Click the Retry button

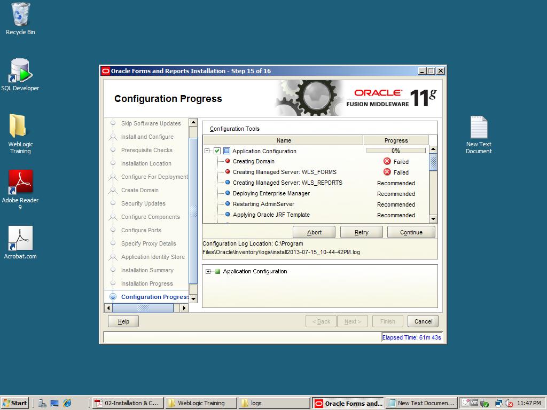point(361,232)
